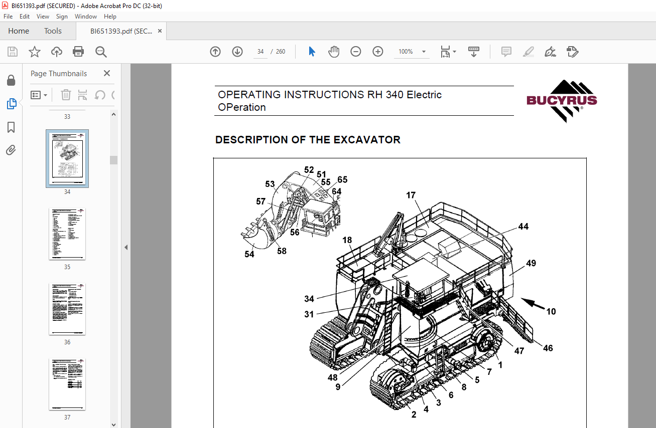Viewport: 656px width, 428px height.
Task: Go to next page arrow
Action: 237,52
